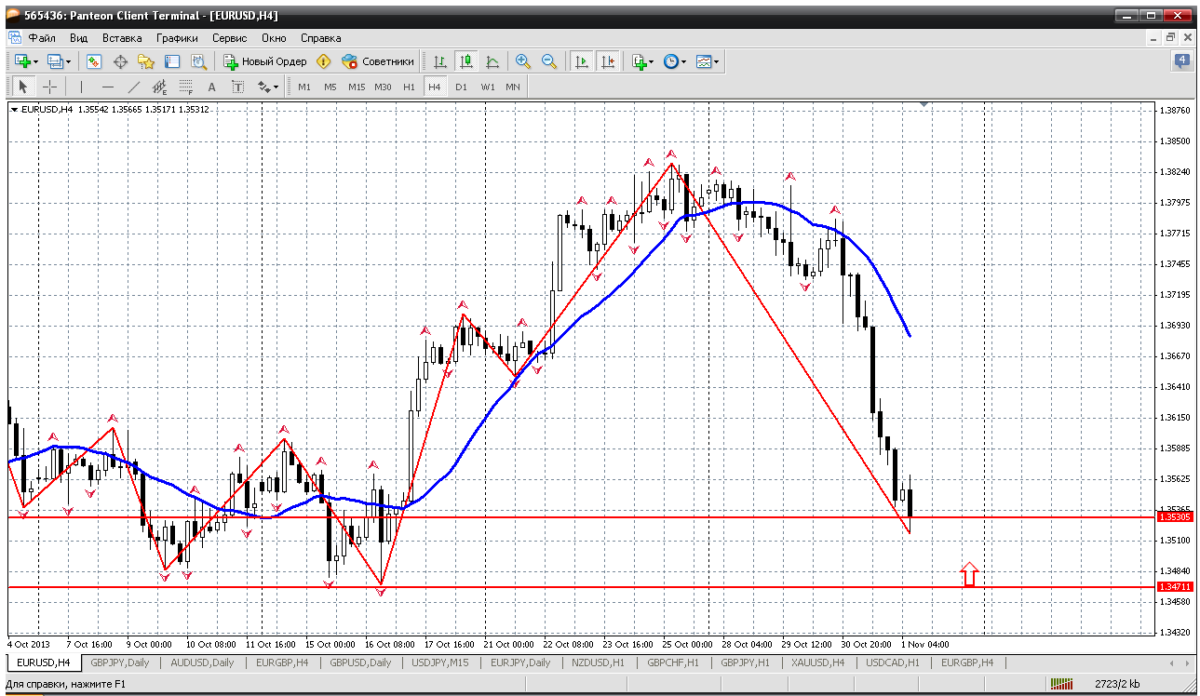Click the Новый Ордер button
Screen dimensions: 1200x696
pos(265,61)
